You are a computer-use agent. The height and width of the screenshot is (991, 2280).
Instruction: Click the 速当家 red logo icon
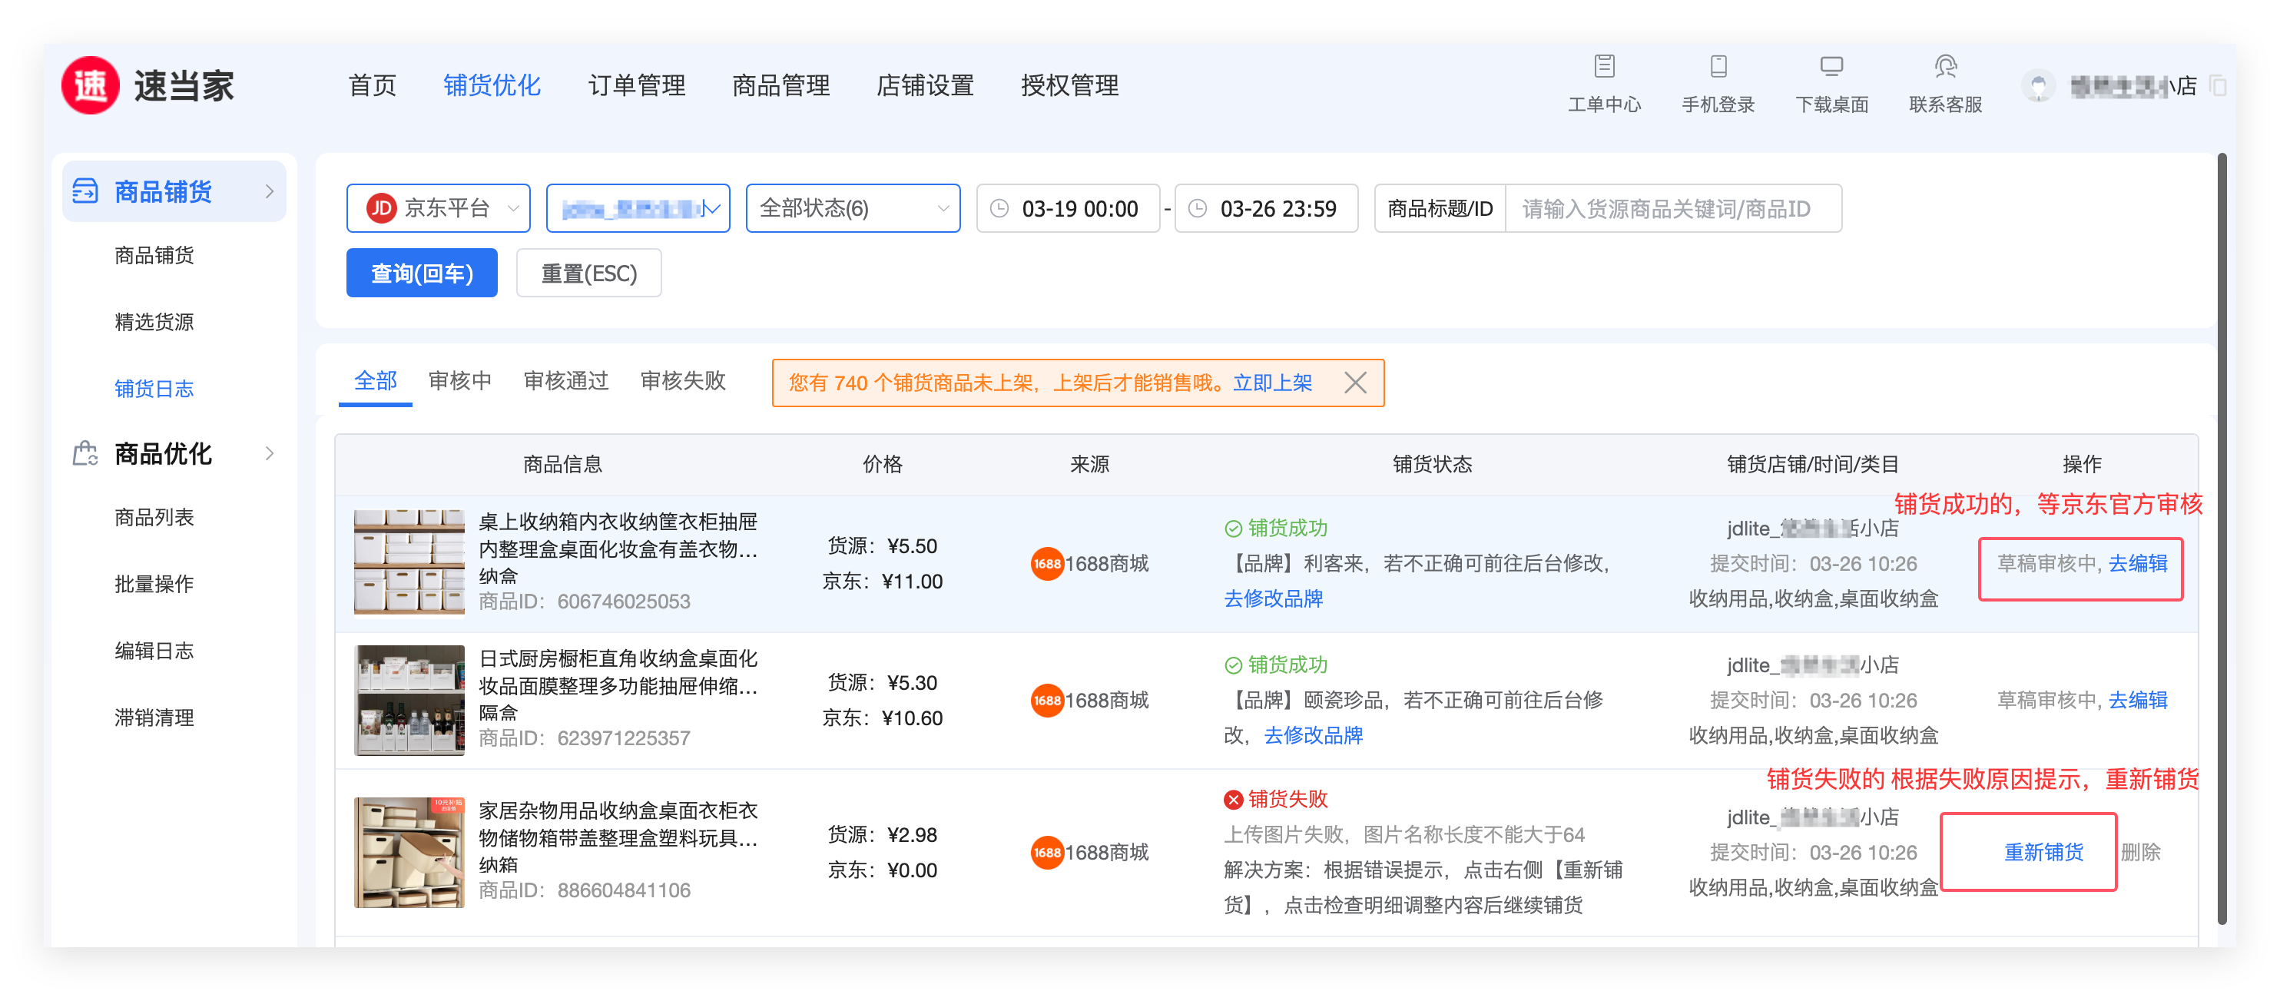point(91,86)
